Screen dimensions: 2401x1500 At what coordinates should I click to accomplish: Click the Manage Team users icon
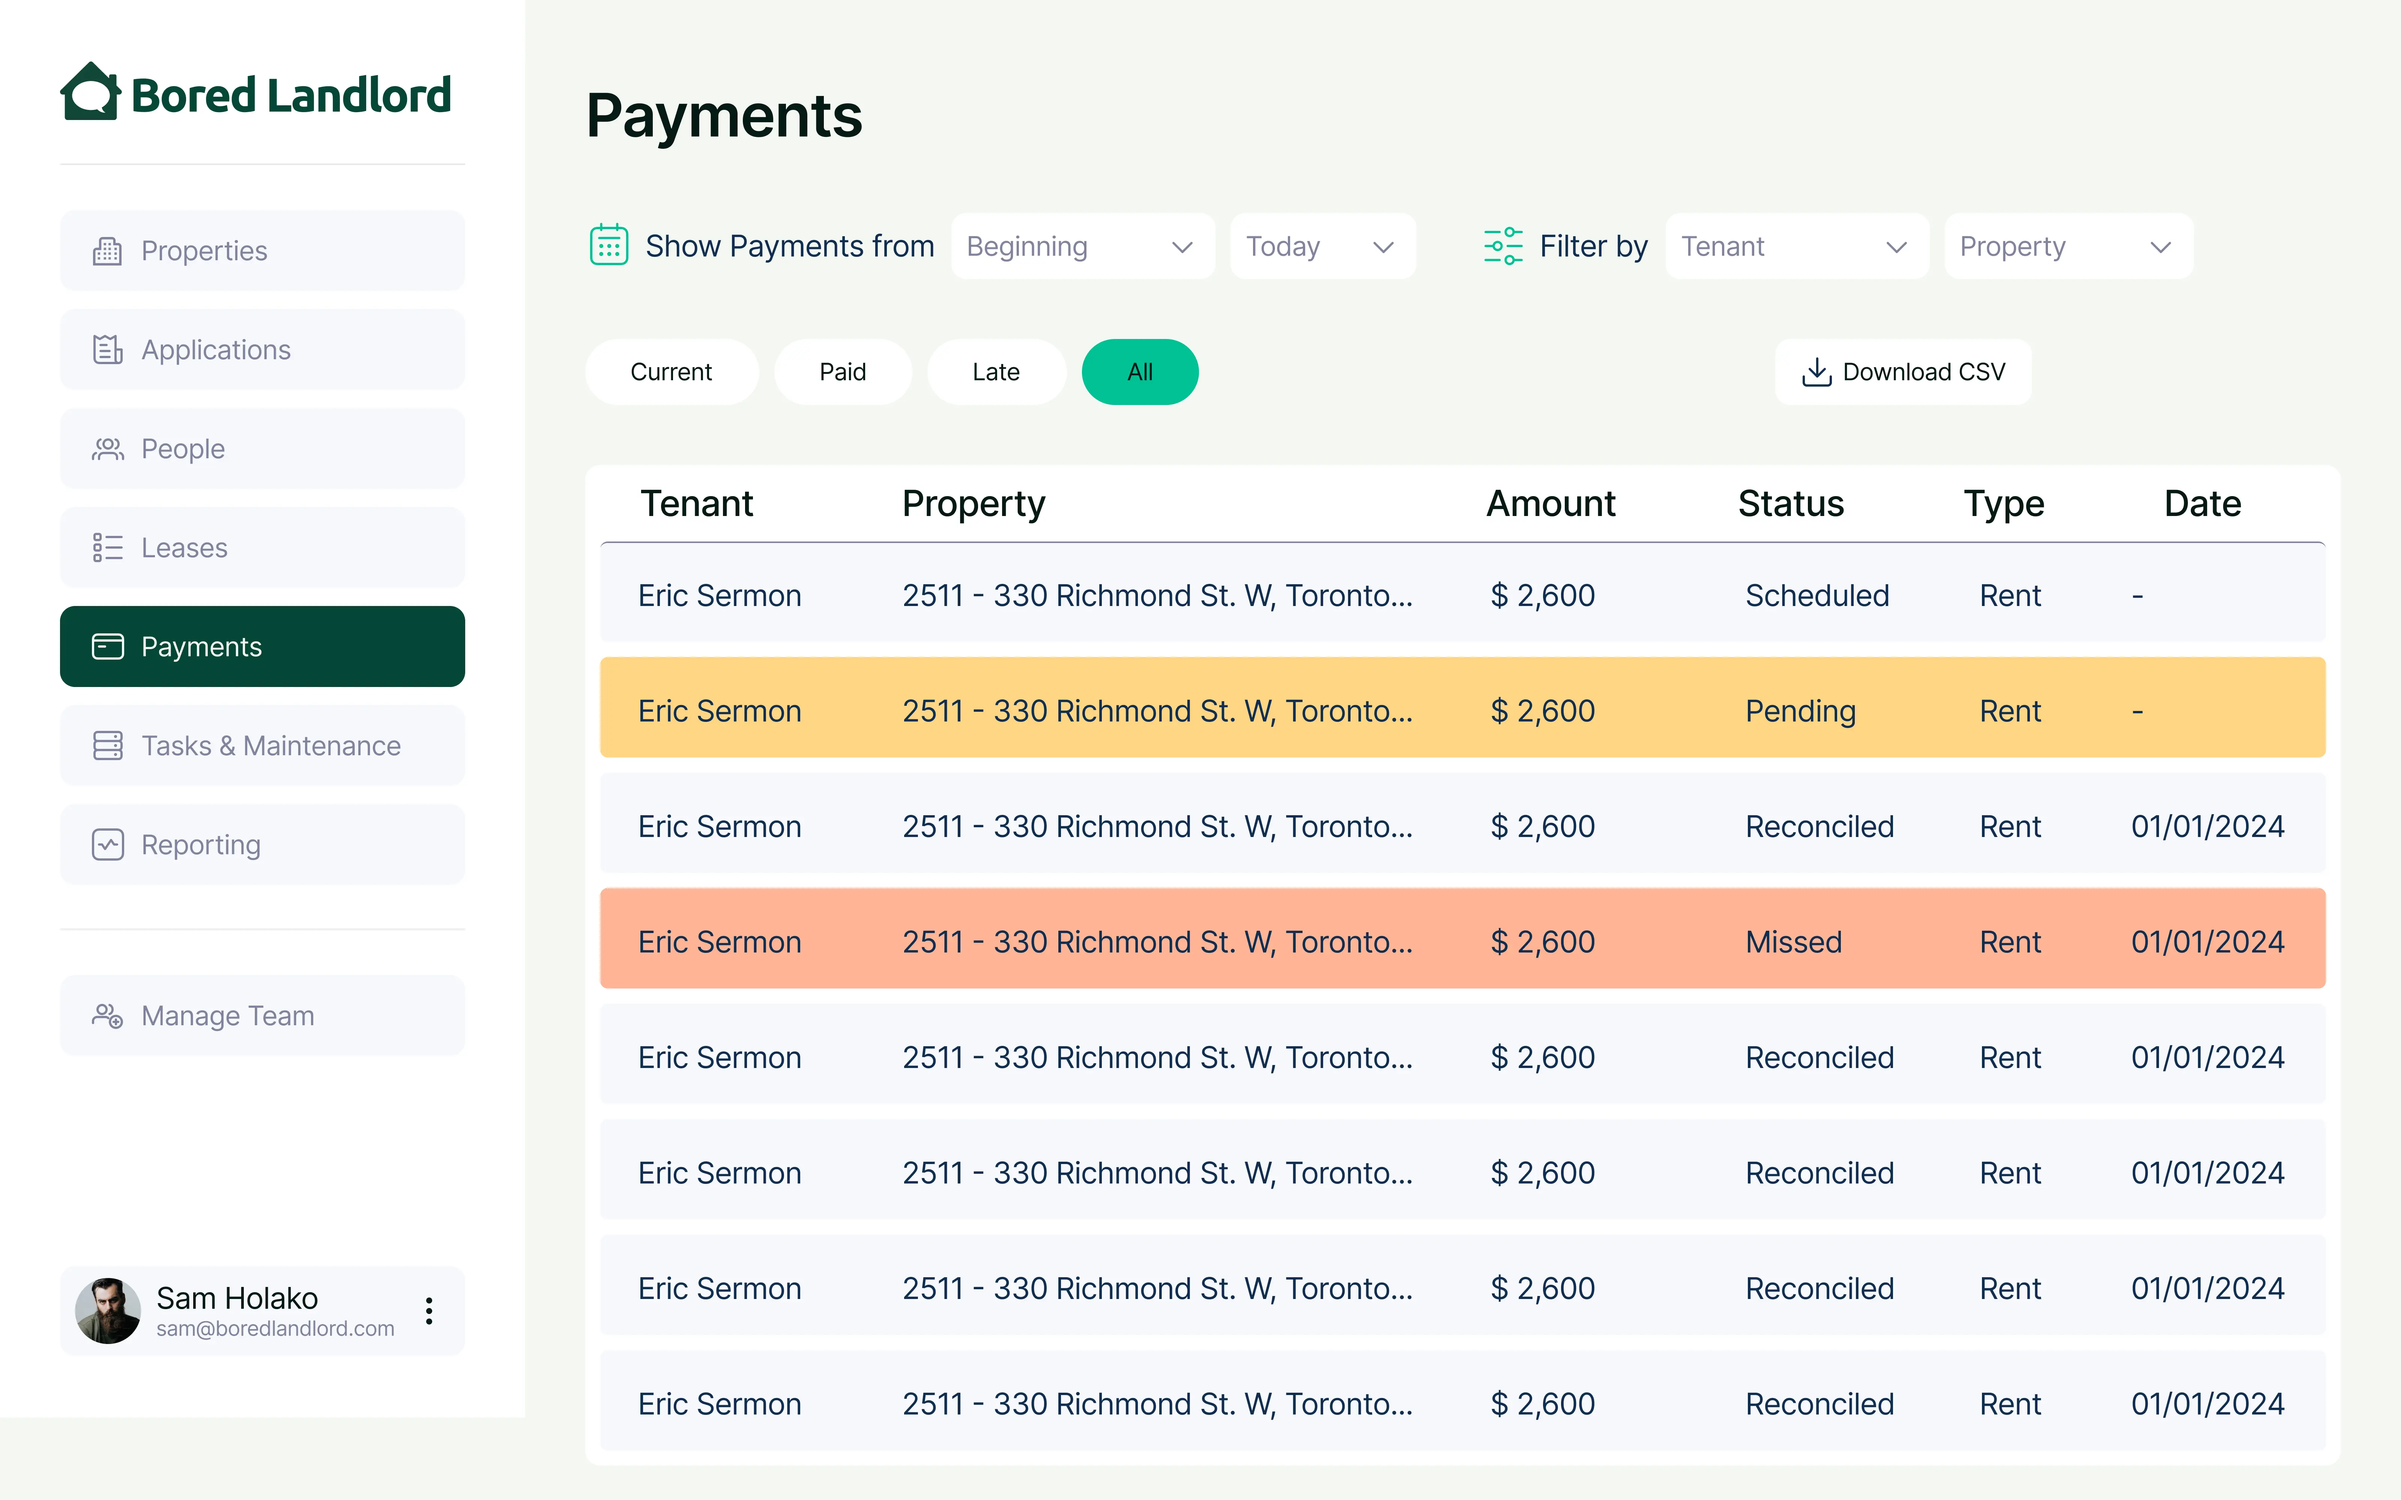pyautogui.click(x=107, y=1016)
